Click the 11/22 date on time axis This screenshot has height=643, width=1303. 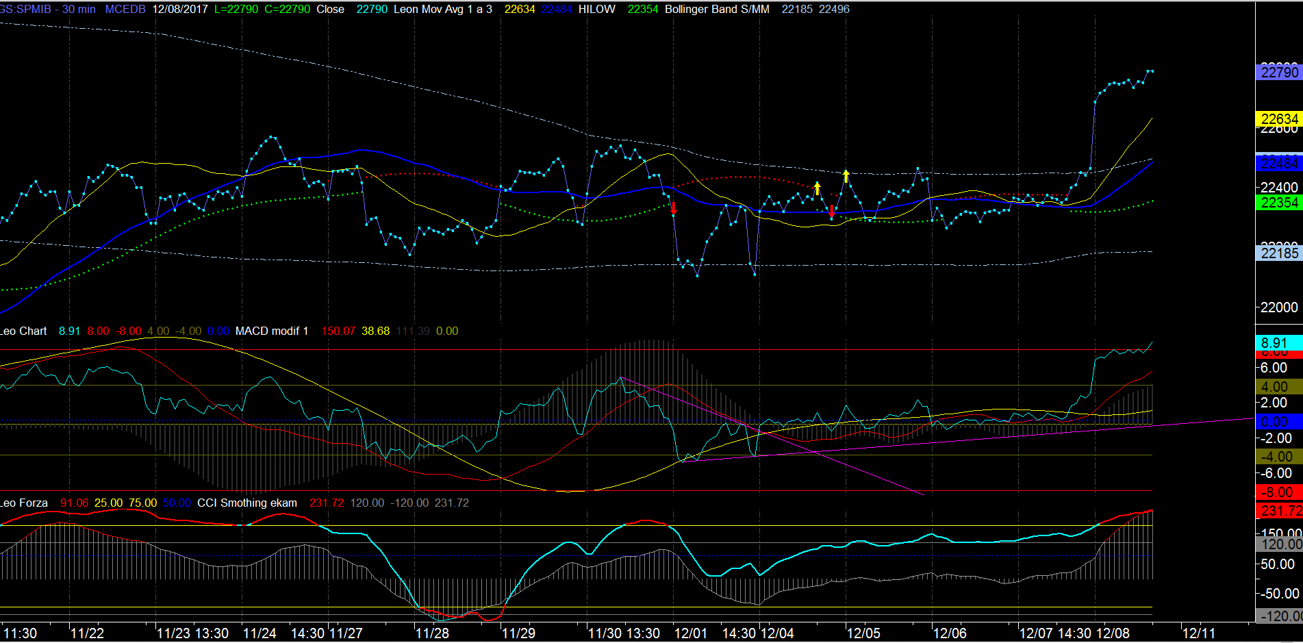coord(87,633)
